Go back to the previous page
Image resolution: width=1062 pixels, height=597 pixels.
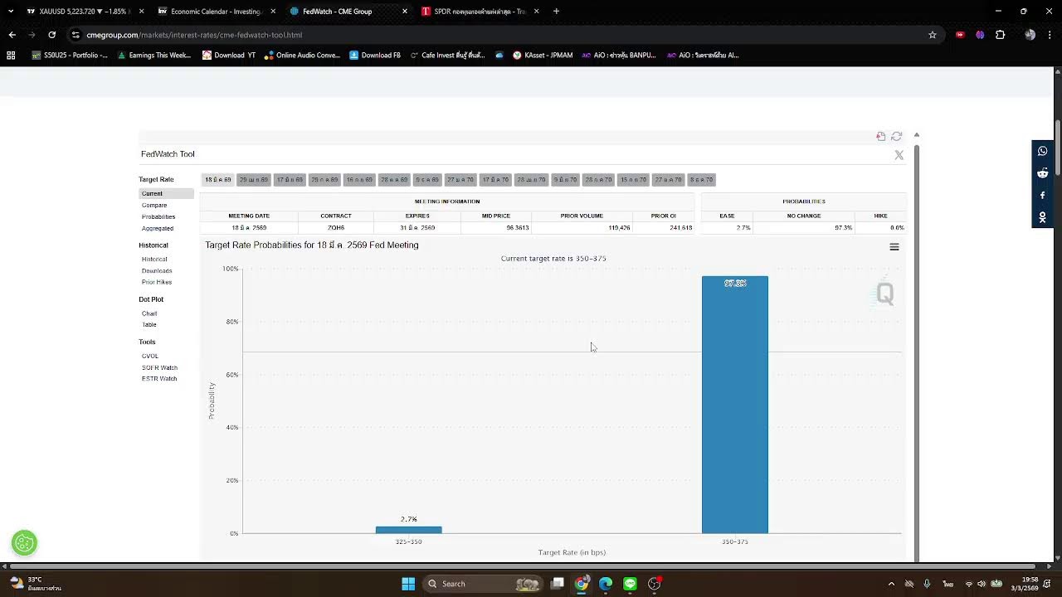[x=12, y=35]
